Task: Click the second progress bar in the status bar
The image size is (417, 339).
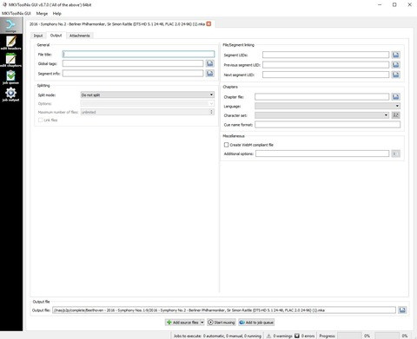Action: pos(387,336)
